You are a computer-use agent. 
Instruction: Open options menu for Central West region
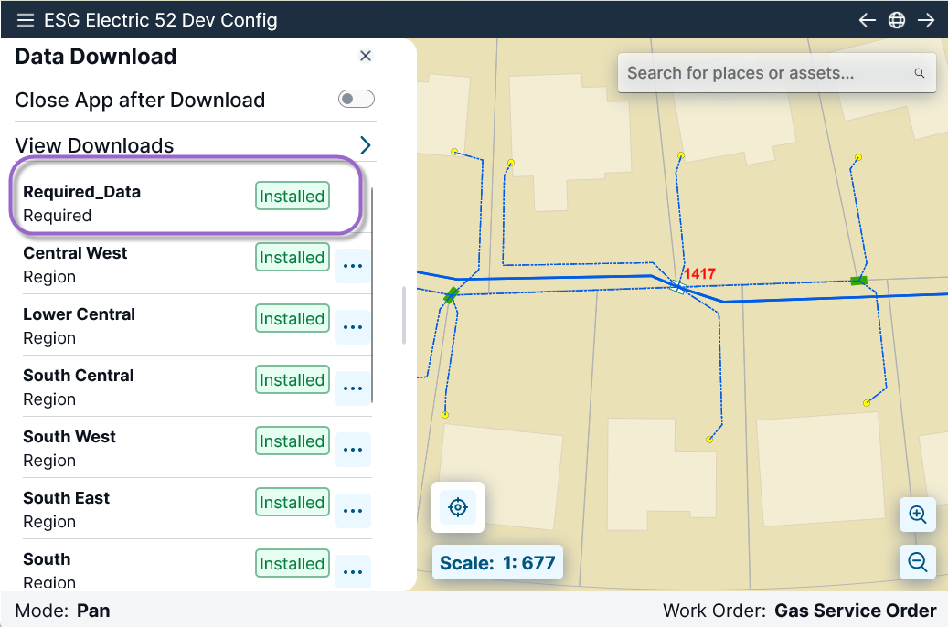tap(353, 266)
